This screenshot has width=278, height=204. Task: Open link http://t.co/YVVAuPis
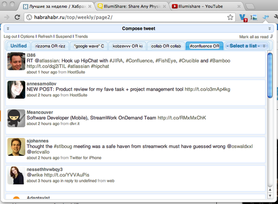[x=66, y=175]
